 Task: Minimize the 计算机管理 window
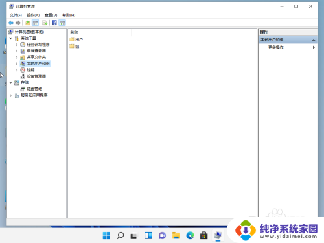pos(282,6)
